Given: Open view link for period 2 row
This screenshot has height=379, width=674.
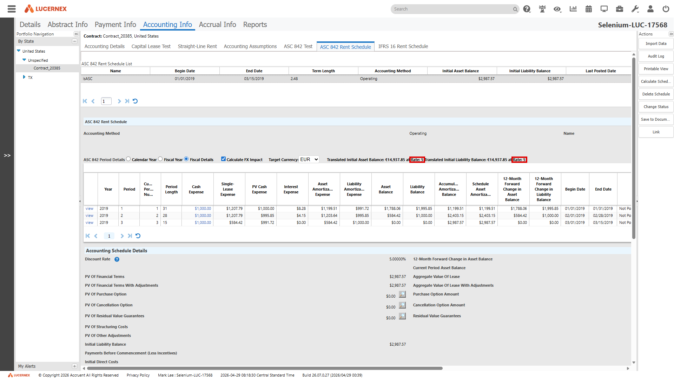Looking at the screenshot, I should click(90, 215).
